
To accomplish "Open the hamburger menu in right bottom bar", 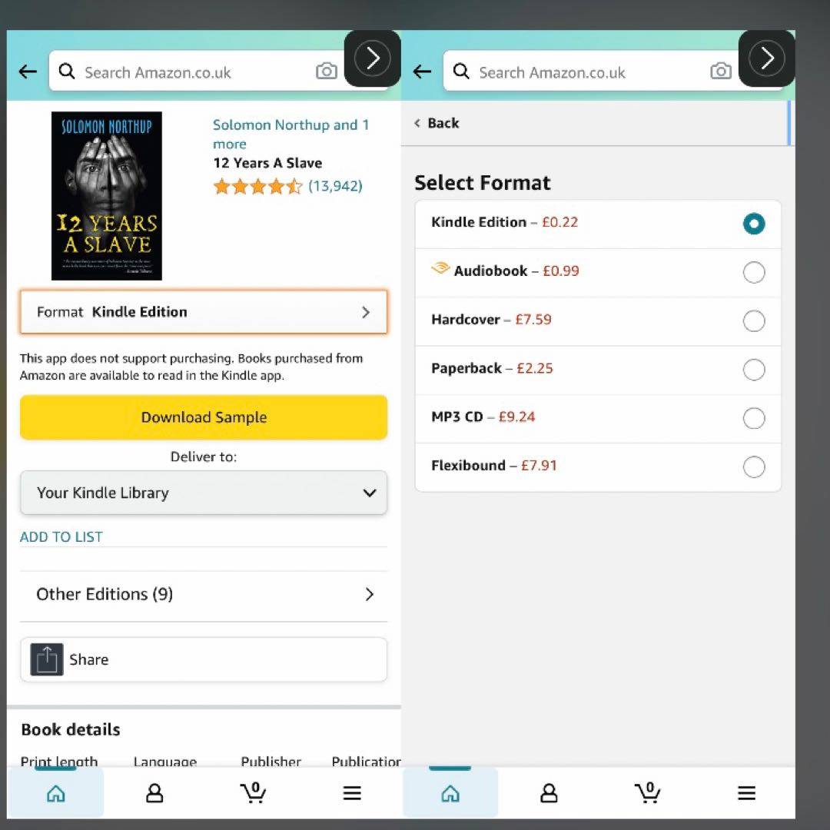I will pos(746,793).
